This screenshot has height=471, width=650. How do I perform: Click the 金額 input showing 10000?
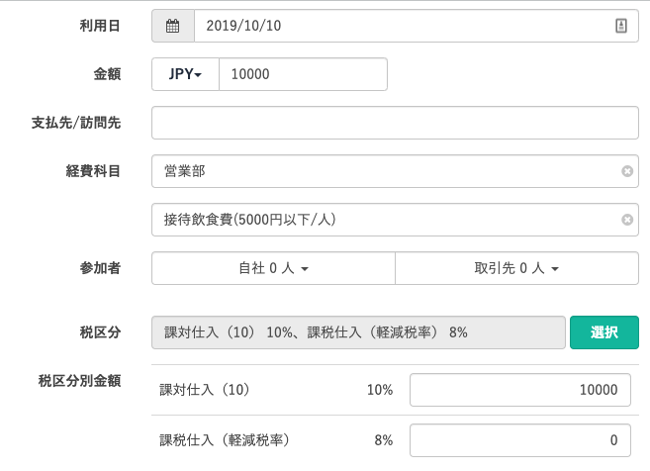pos(302,75)
